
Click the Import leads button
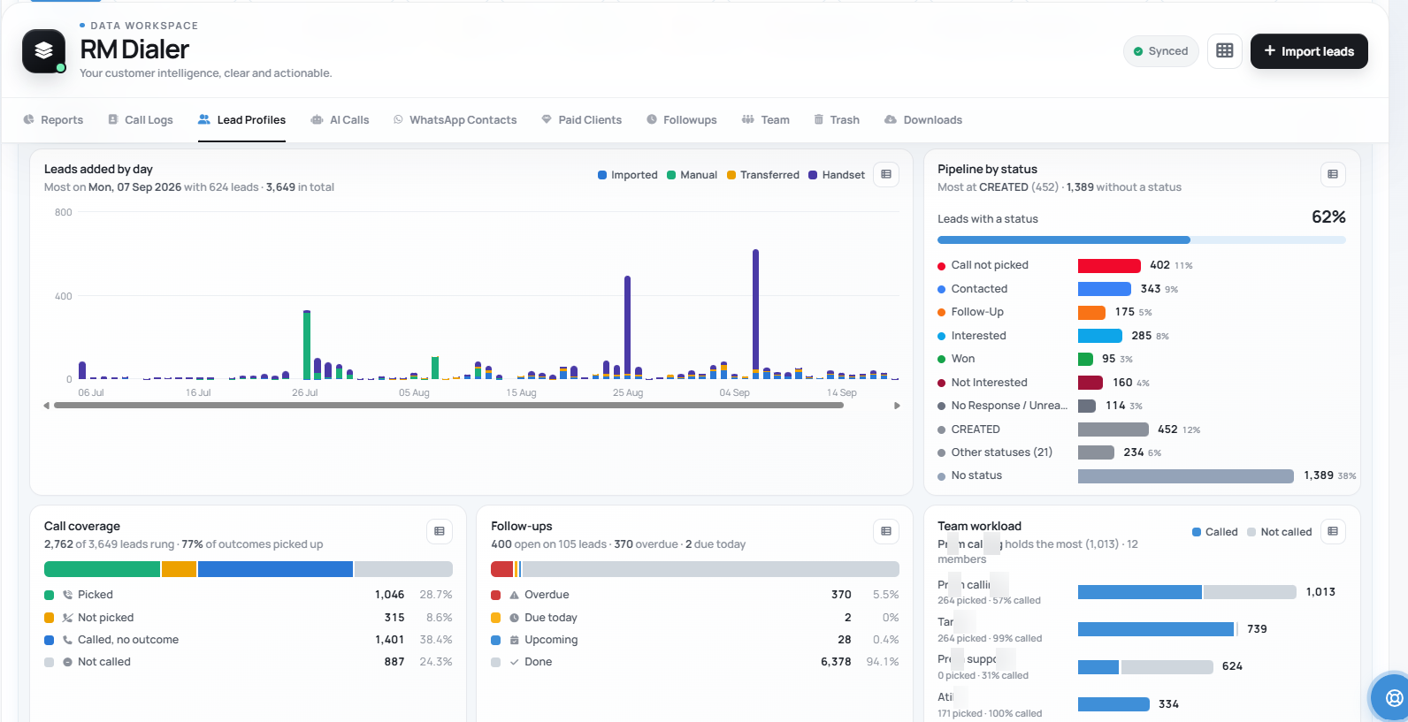pos(1309,51)
